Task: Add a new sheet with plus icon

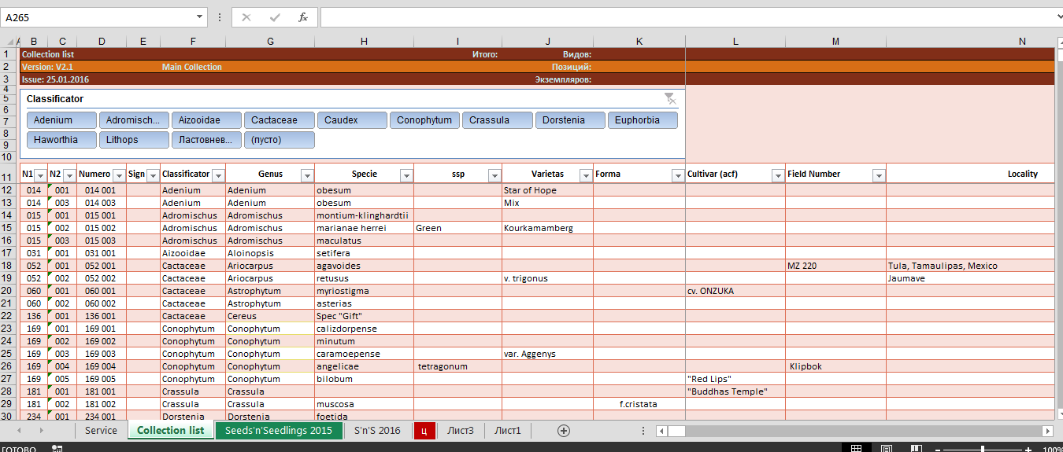Action: [563, 431]
